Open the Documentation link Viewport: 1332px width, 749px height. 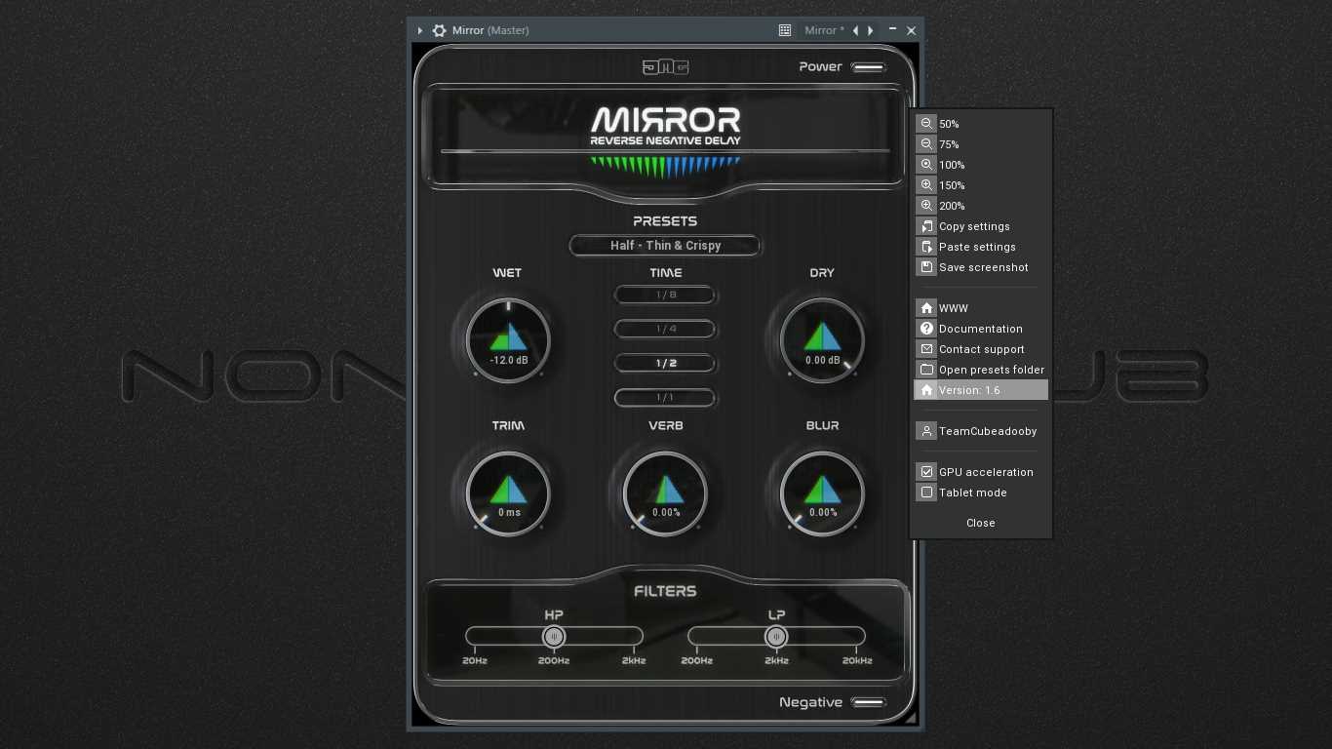(981, 329)
